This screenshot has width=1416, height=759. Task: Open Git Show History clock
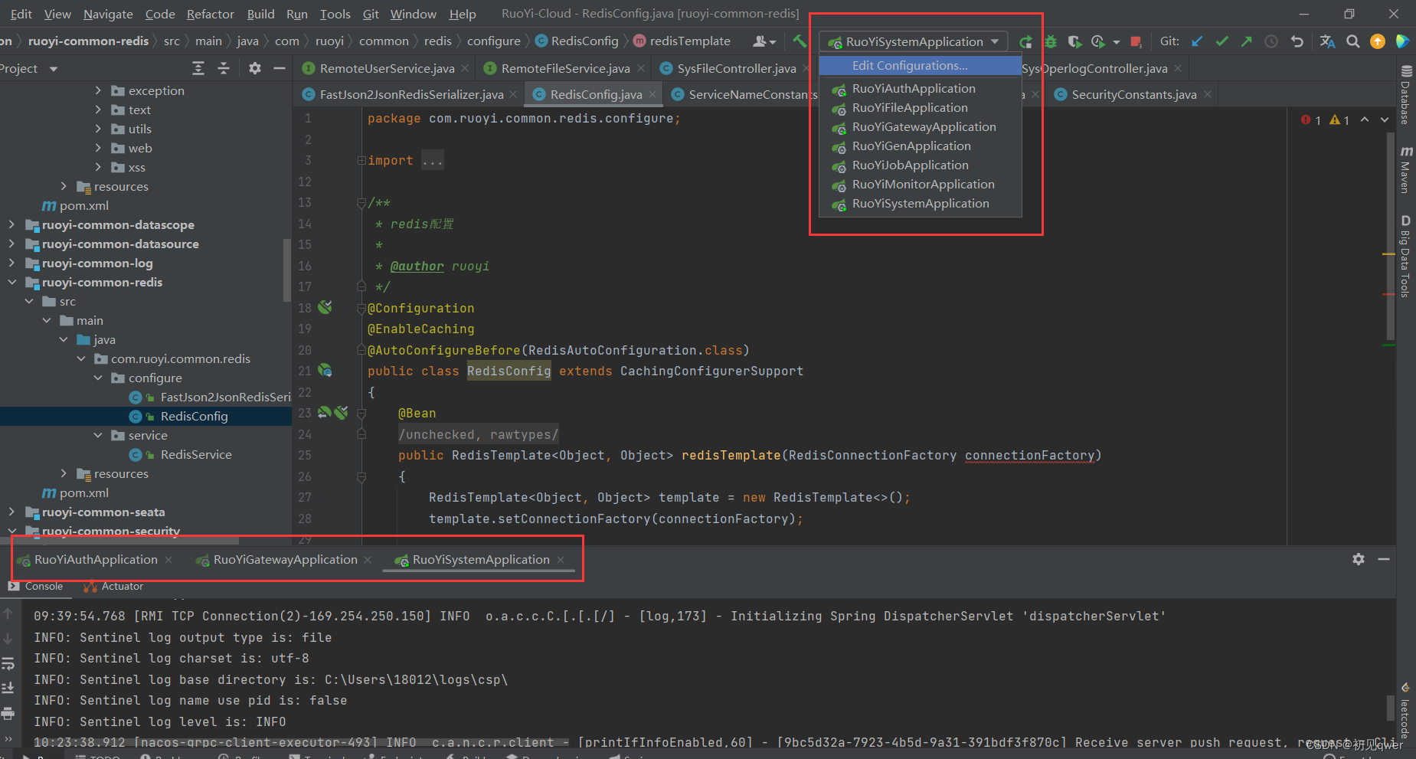(1271, 41)
